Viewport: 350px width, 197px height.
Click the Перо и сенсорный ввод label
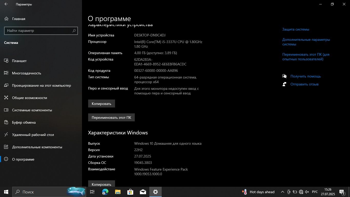click(108, 88)
